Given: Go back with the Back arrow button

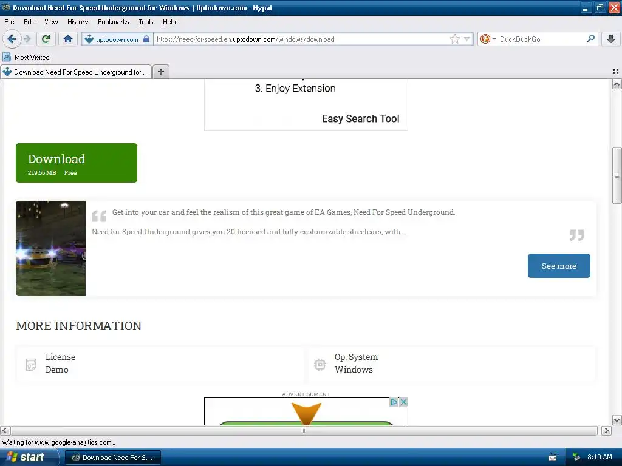Looking at the screenshot, I should pos(12,39).
